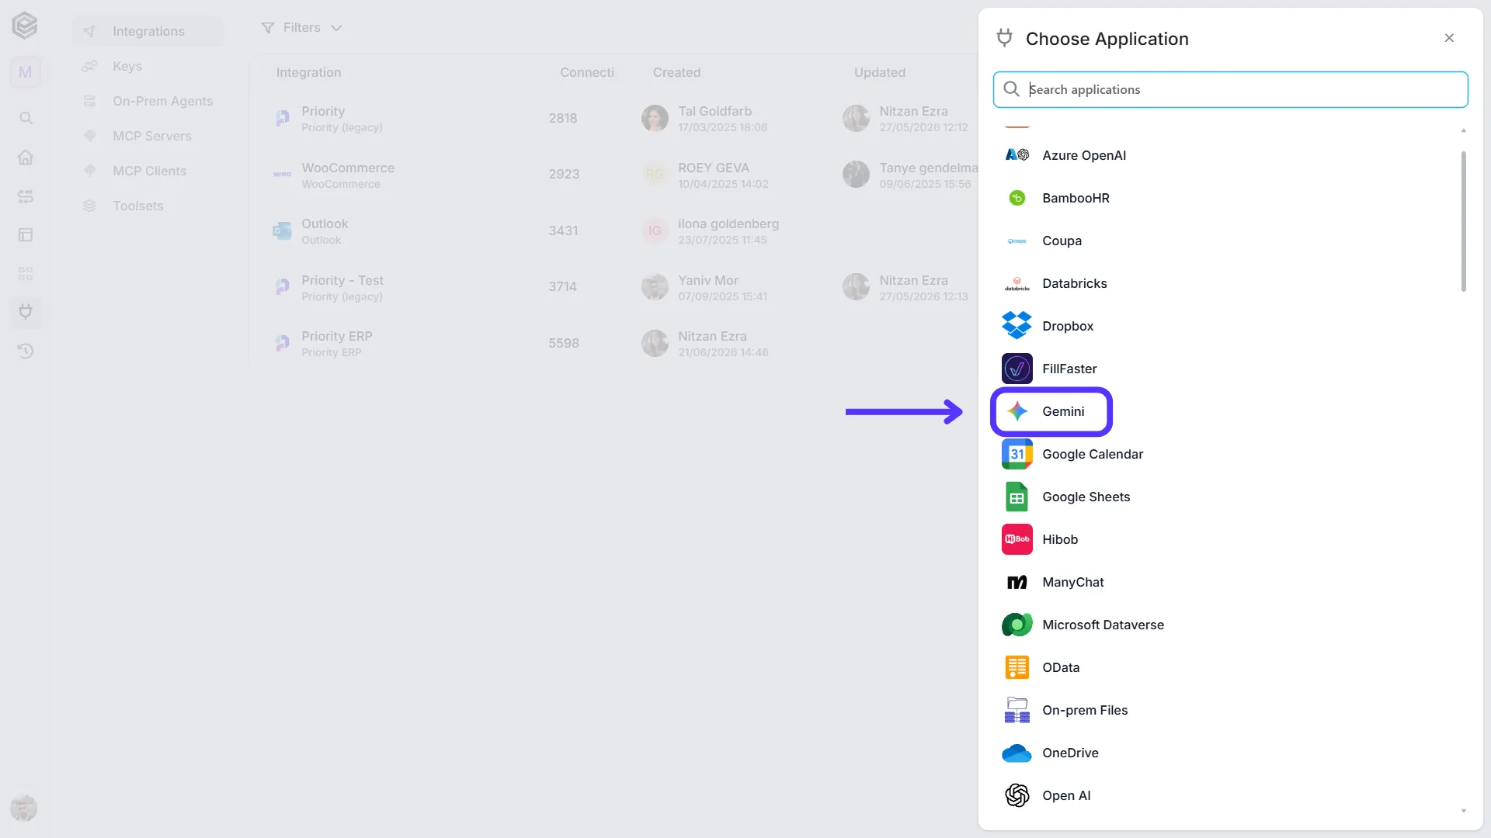The height and width of the screenshot is (838, 1491).
Task: Open the Priority - Test integration
Action: click(x=613, y=287)
